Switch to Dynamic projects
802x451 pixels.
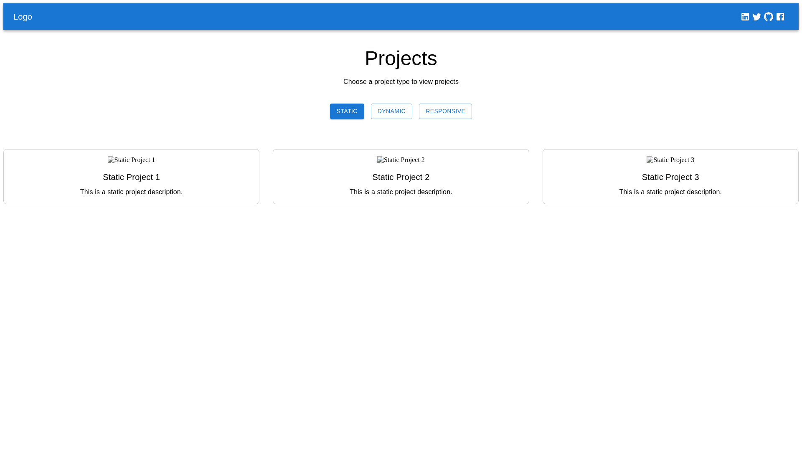391,111
